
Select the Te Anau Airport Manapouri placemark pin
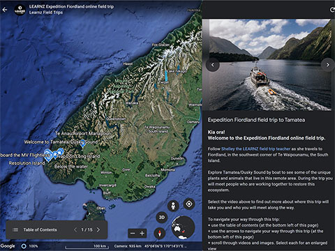(x=82, y=144)
